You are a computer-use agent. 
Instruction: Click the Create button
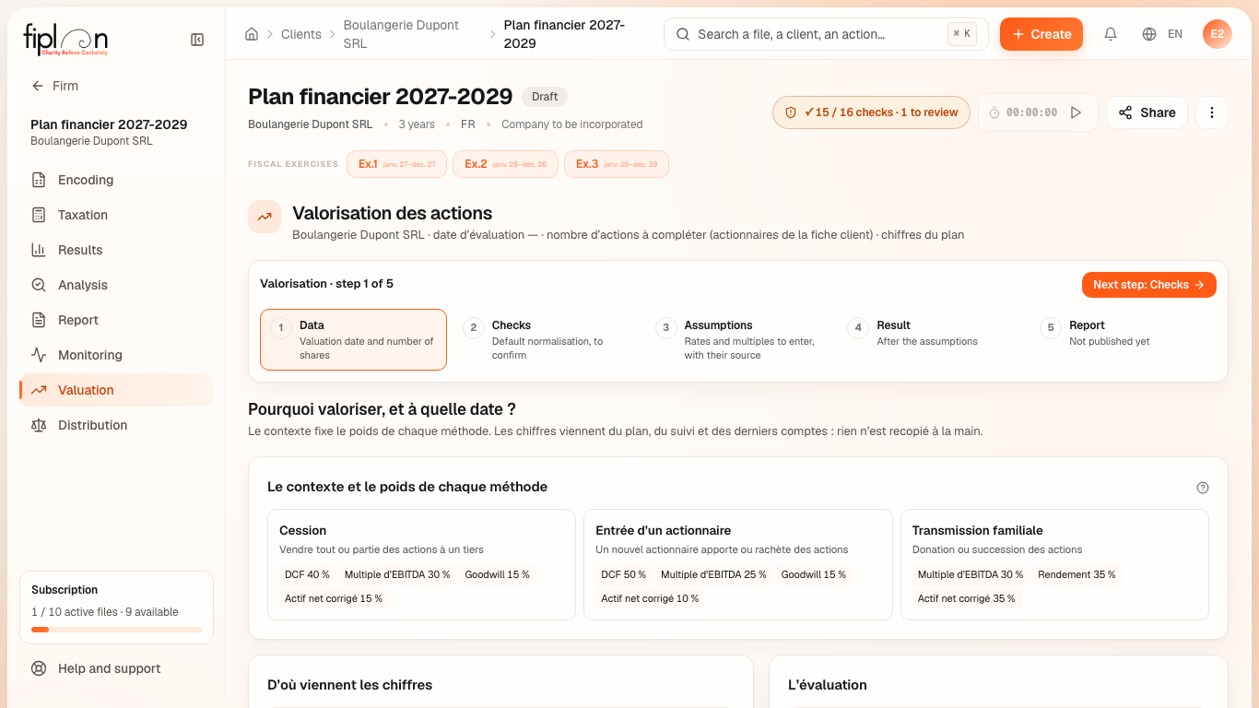tap(1041, 34)
